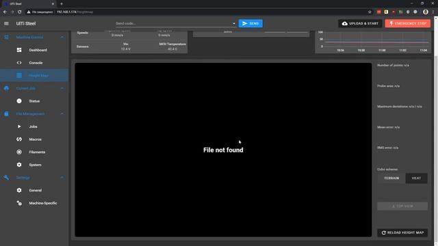This screenshot has width=438, height=246.
Task: Click the browser address bar URL
Action: coord(75,12)
